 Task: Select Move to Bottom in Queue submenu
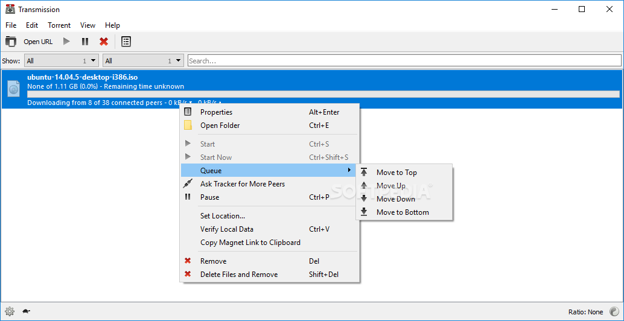click(404, 212)
